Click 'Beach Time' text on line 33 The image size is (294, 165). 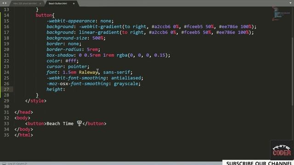60,124
